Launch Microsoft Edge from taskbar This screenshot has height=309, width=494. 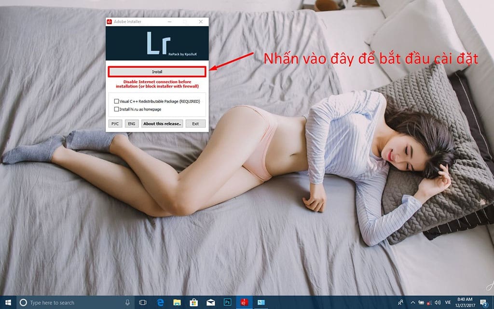[x=161, y=302]
